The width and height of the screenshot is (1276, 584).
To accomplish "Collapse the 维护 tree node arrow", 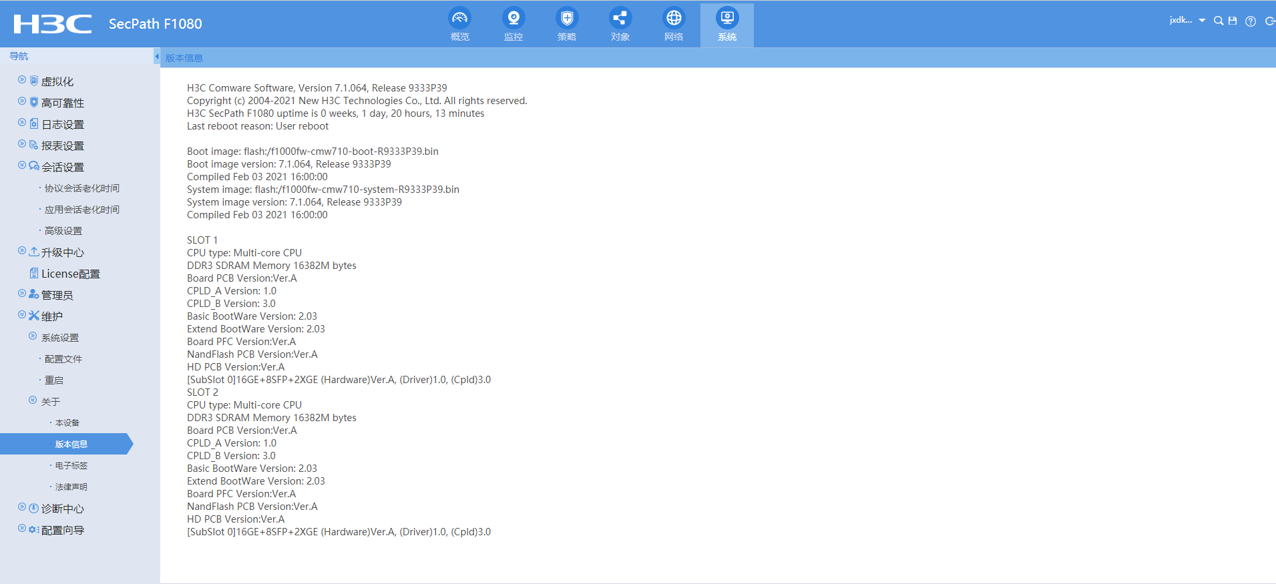I will click(x=22, y=315).
